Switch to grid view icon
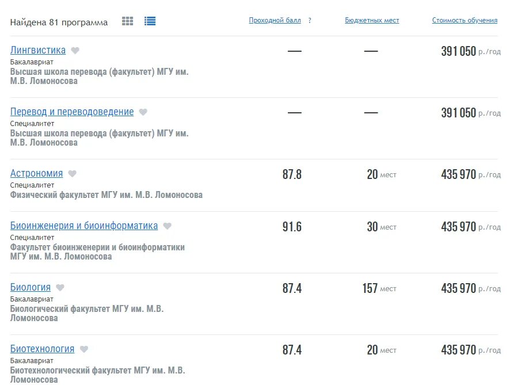 tap(128, 21)
